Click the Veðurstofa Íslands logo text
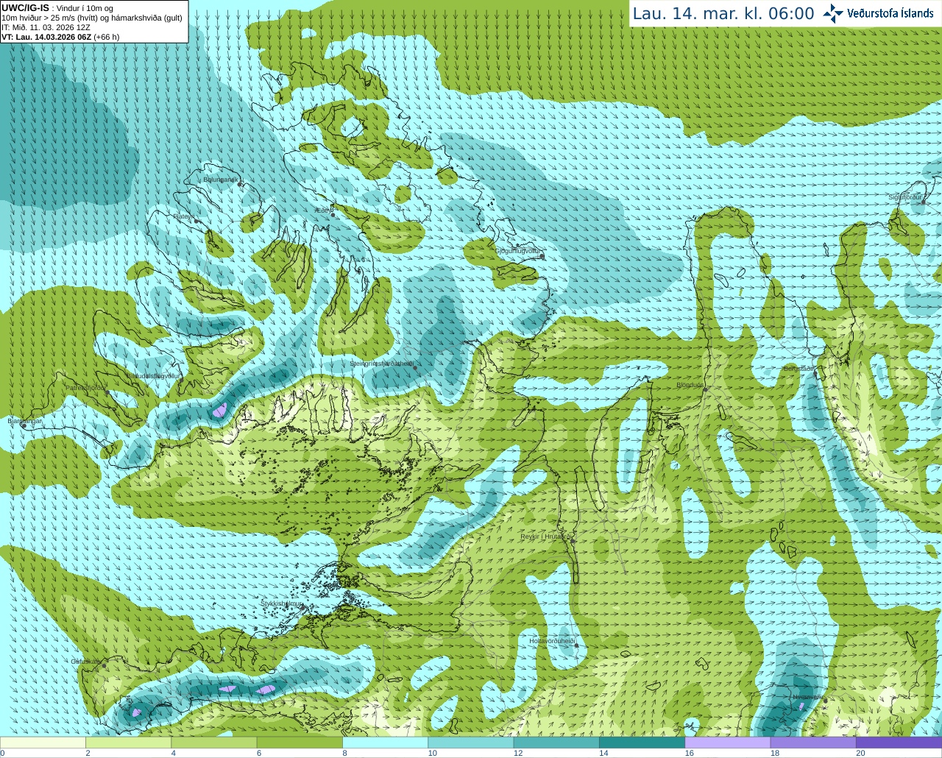 coord(890,13)
